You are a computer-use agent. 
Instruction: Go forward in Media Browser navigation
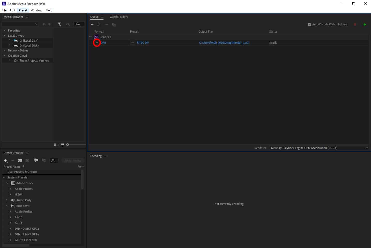coord(49,24)
